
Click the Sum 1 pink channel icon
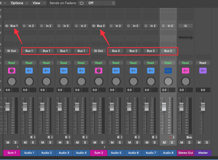11,71
